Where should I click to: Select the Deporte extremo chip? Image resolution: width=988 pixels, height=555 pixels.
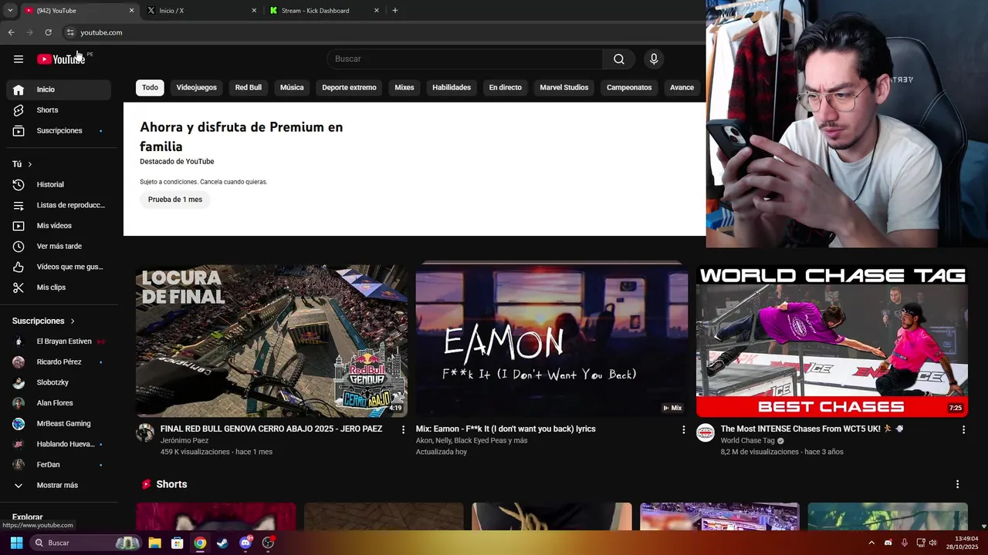[x=349, y=88]
